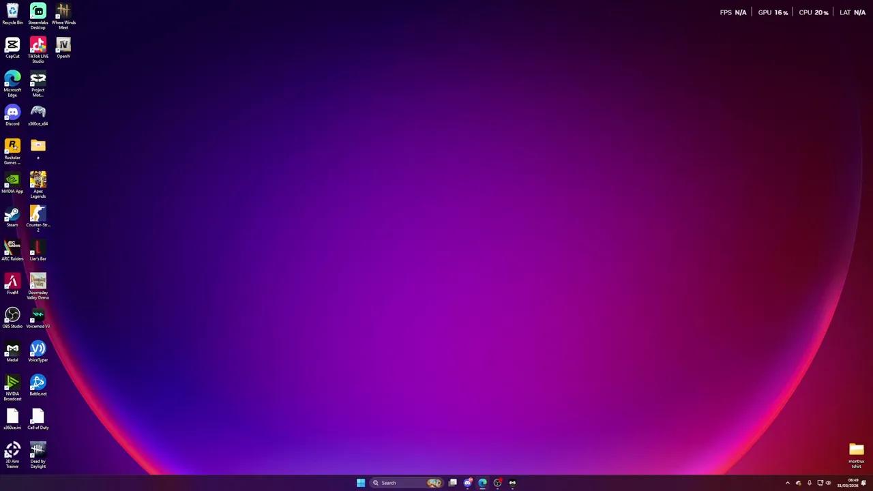Select the Medal desktop shortcut

coord(12,352)
